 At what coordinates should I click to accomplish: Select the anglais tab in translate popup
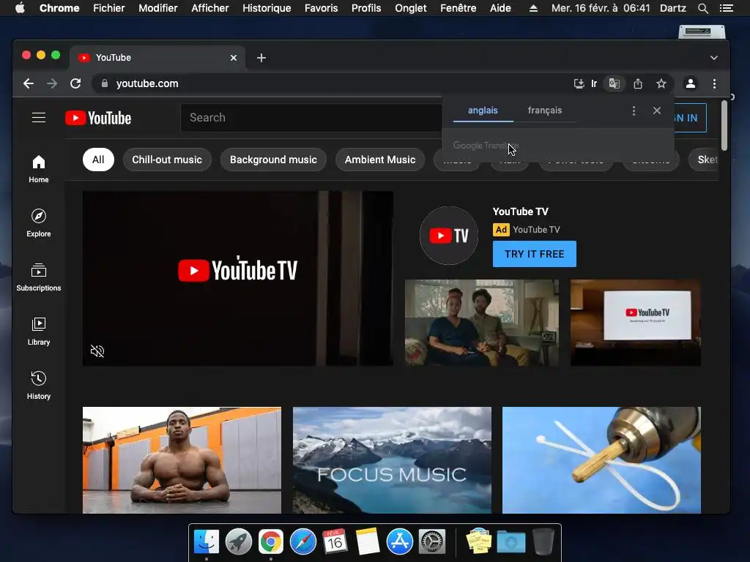point(483,110)
